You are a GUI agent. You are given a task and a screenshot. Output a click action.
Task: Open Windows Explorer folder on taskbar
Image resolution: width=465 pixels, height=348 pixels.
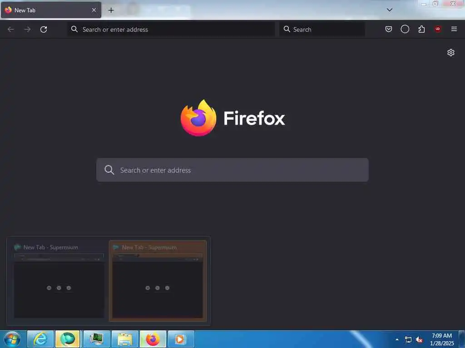click(x=125, y=339)
